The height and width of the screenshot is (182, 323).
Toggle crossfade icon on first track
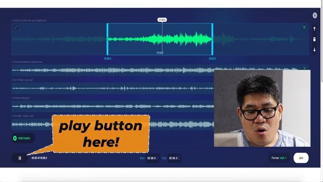point(304,27)
